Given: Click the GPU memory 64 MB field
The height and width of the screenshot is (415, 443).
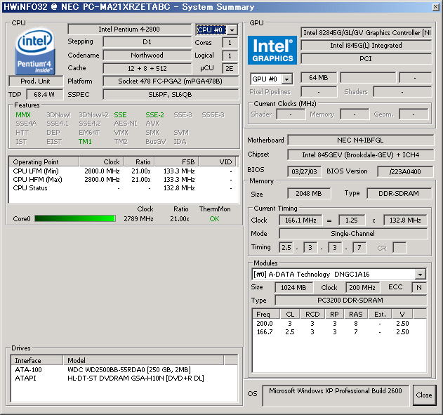Looking at the screenshot, I should pos(319,78).
